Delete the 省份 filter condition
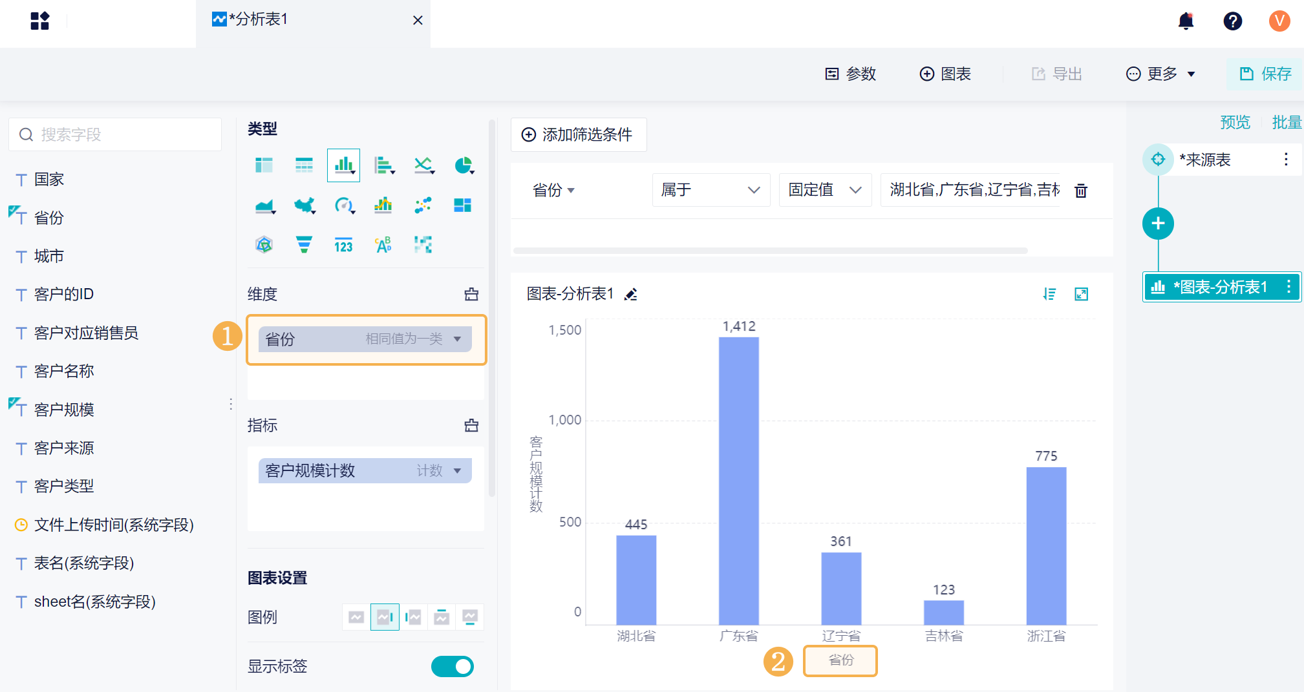The image size is (1304, 692). click(1081, 191)
